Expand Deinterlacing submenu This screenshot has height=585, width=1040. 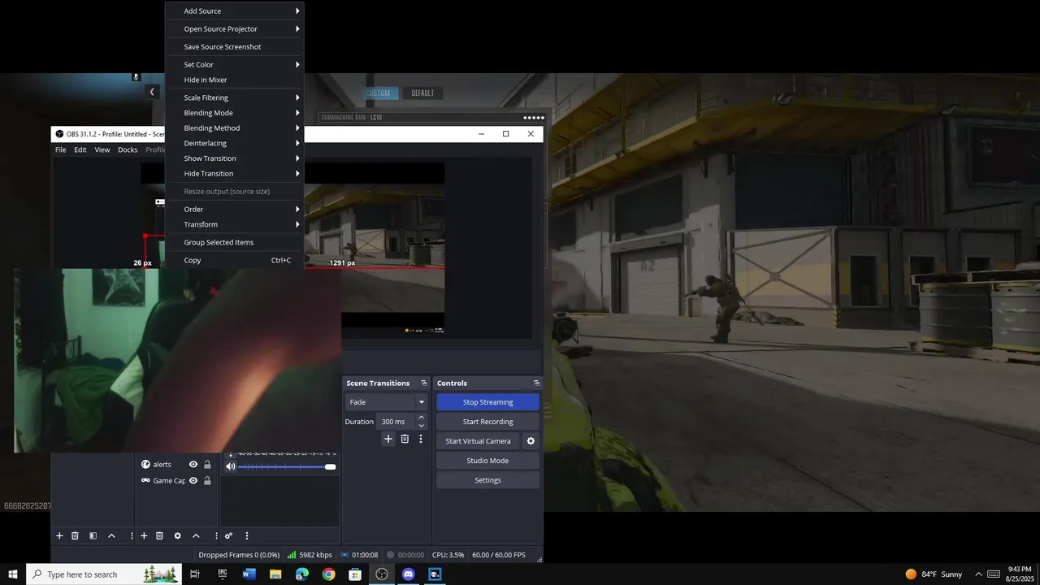pyautogui.click(x=235, y=143)
